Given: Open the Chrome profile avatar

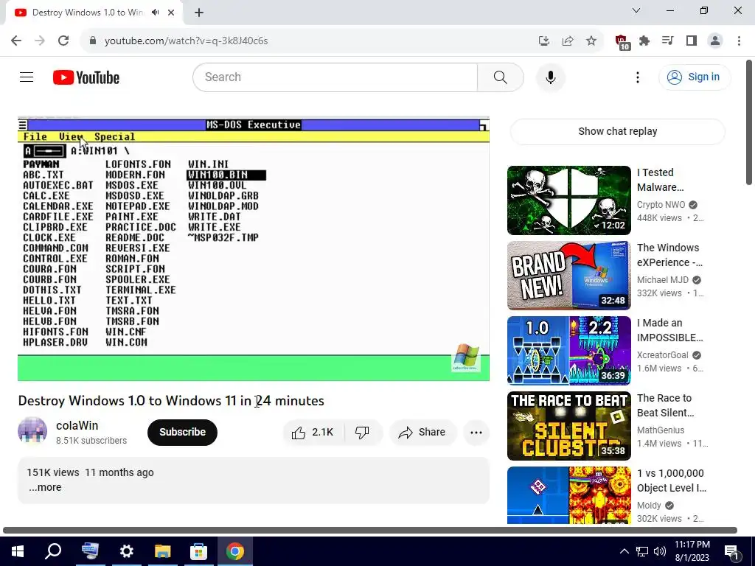Looking at the screenshot, I should 715,41.
